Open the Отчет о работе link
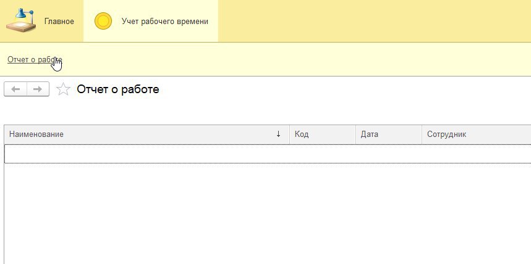 (x=35, y=59)
